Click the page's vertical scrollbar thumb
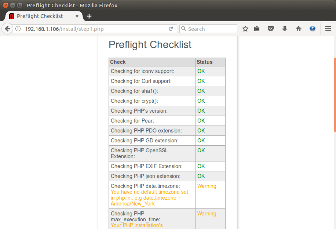 click(x=335, y=94)
